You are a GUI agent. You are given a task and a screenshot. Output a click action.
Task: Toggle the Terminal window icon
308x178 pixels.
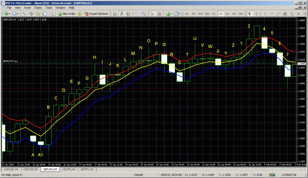(x=44, y=14)
